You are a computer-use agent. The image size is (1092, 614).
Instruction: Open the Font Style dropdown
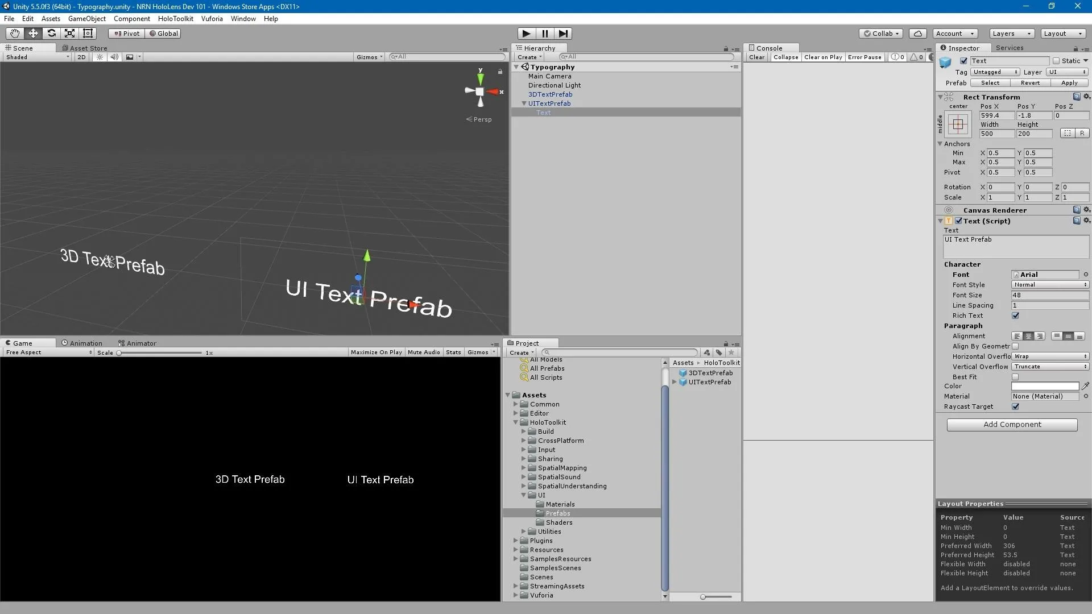coord(1050,285)
